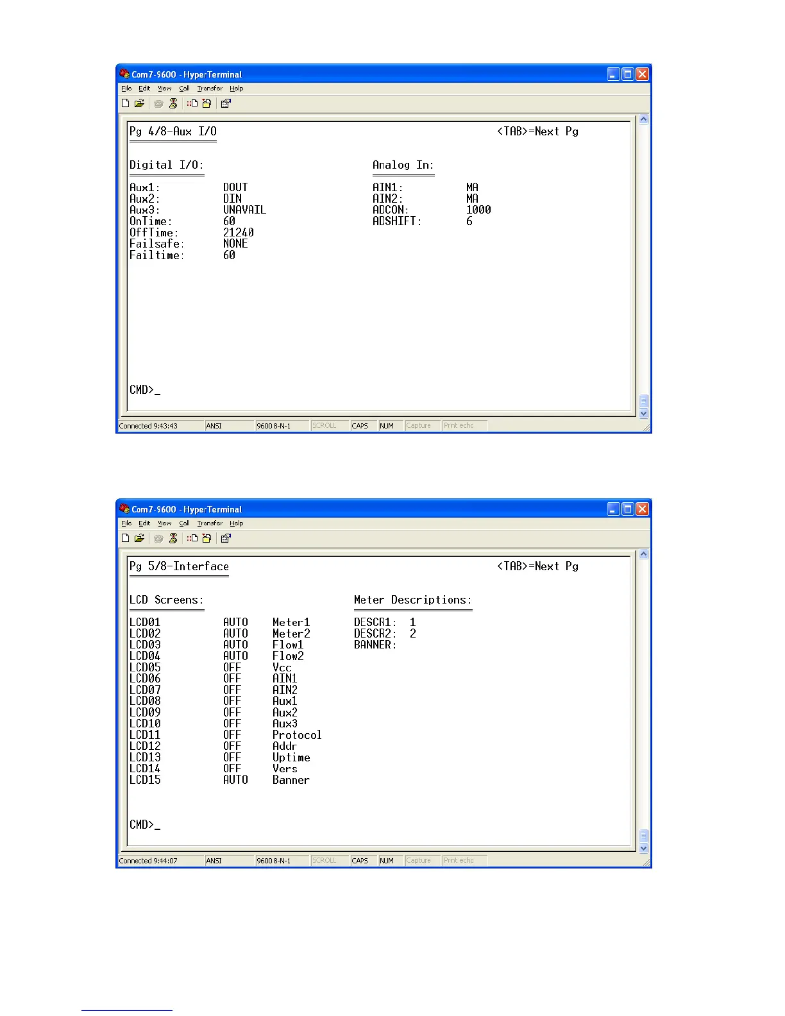785x1016 pixels.
Task: Click 'BANNER:' label
Action: (375, 645)
